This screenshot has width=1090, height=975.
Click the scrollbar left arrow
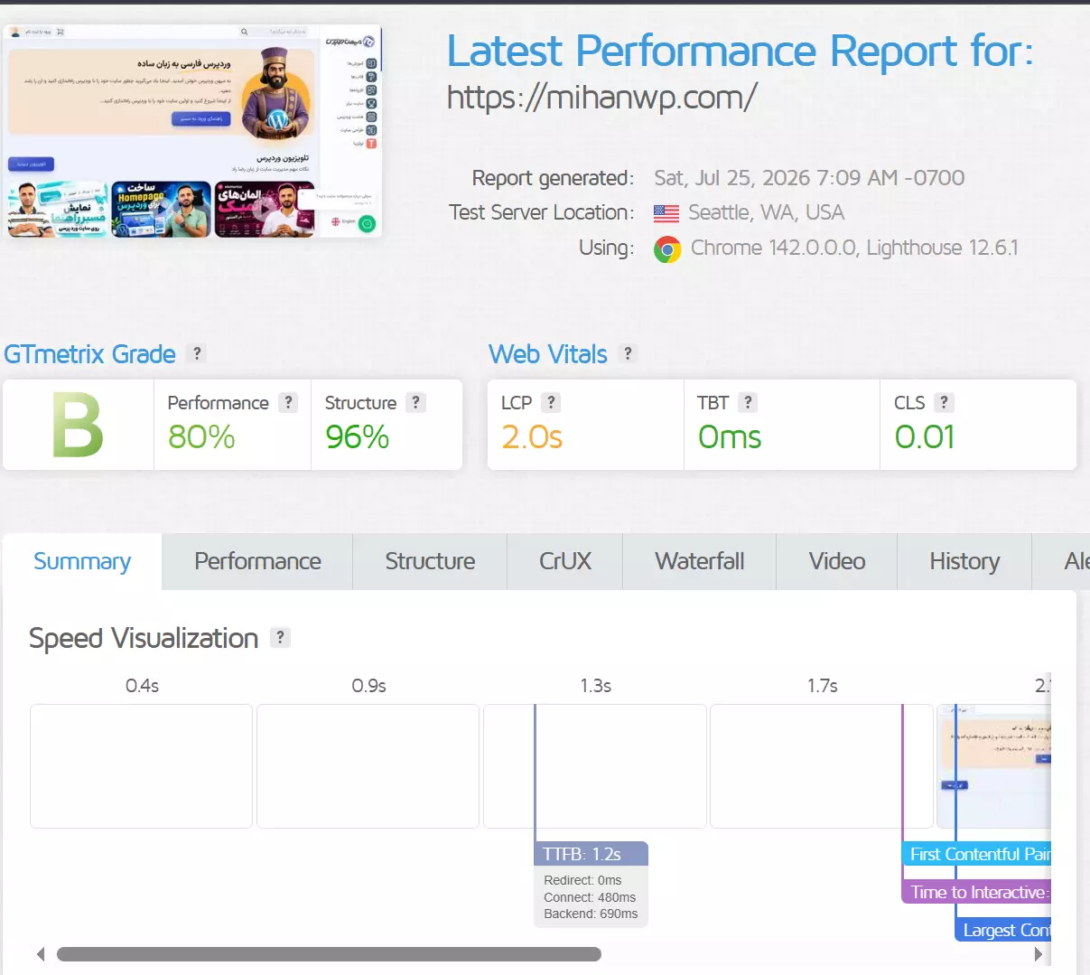[41, 954]
